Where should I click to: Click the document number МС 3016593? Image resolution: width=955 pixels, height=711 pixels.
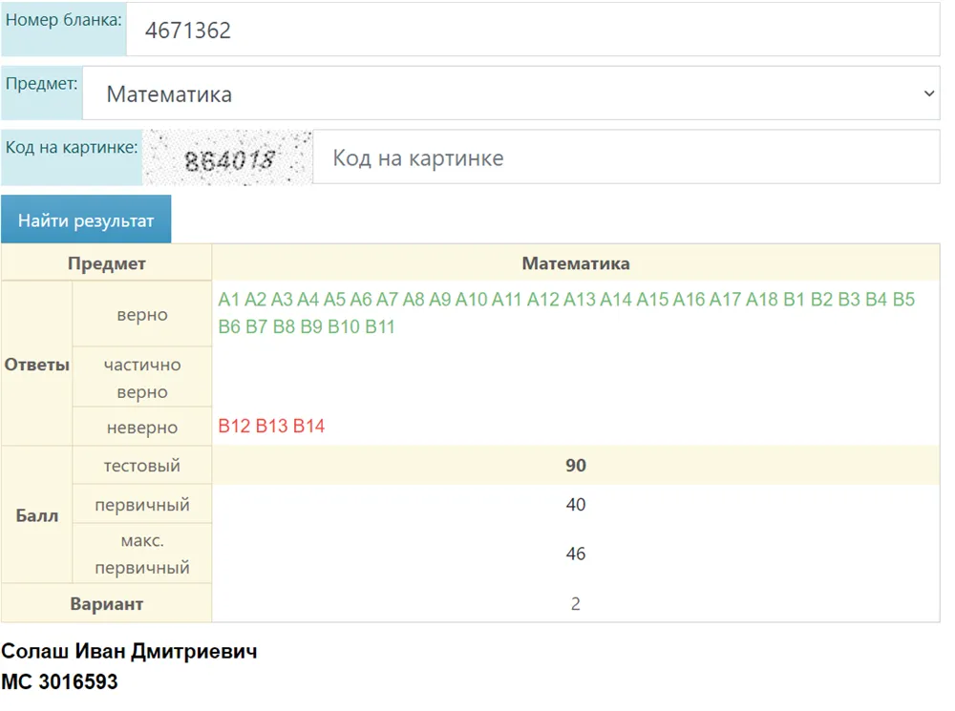click(x=59, y=681)
